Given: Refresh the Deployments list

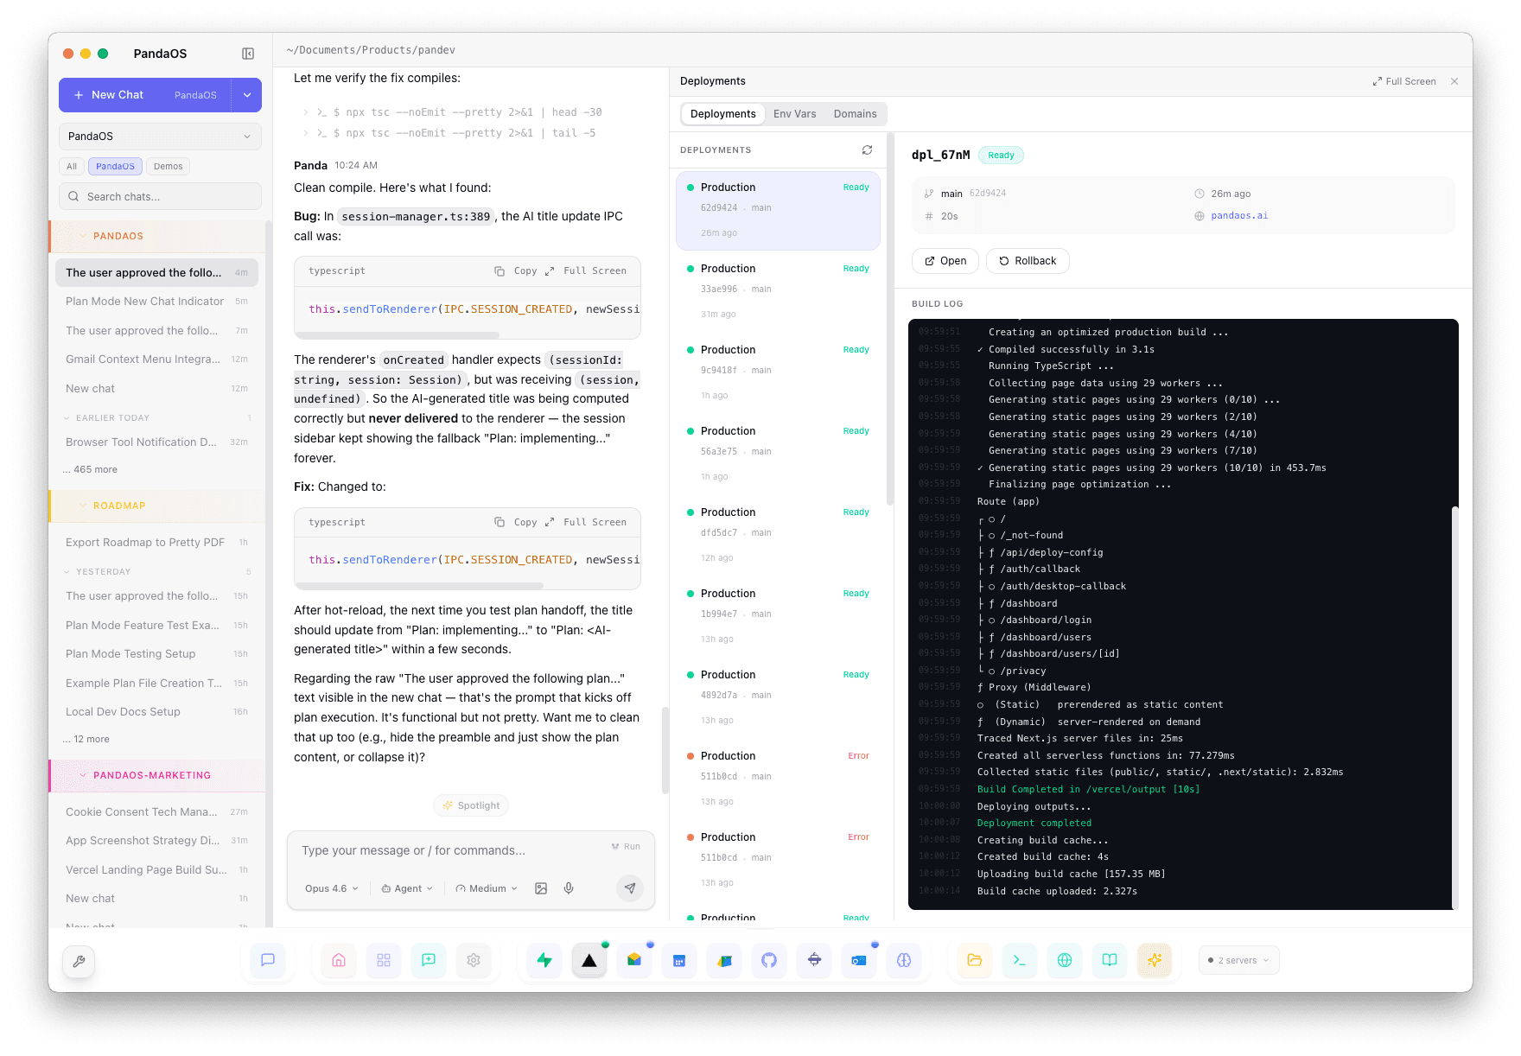Looking at the screenshot, I should click(x=867, y=149).
